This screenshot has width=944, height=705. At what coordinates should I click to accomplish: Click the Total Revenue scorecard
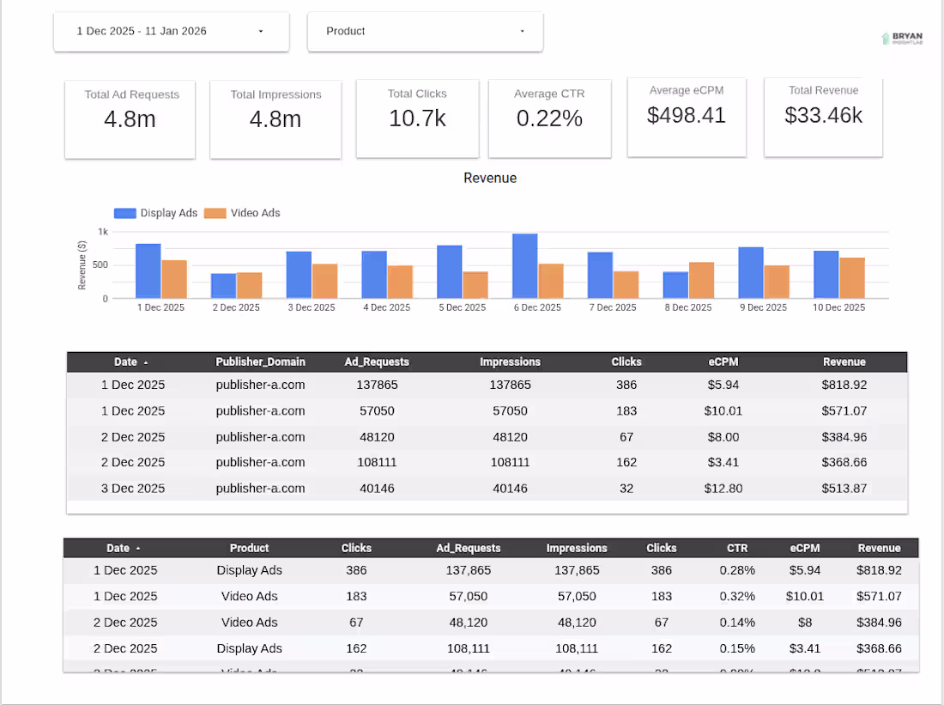coord(823,118)
